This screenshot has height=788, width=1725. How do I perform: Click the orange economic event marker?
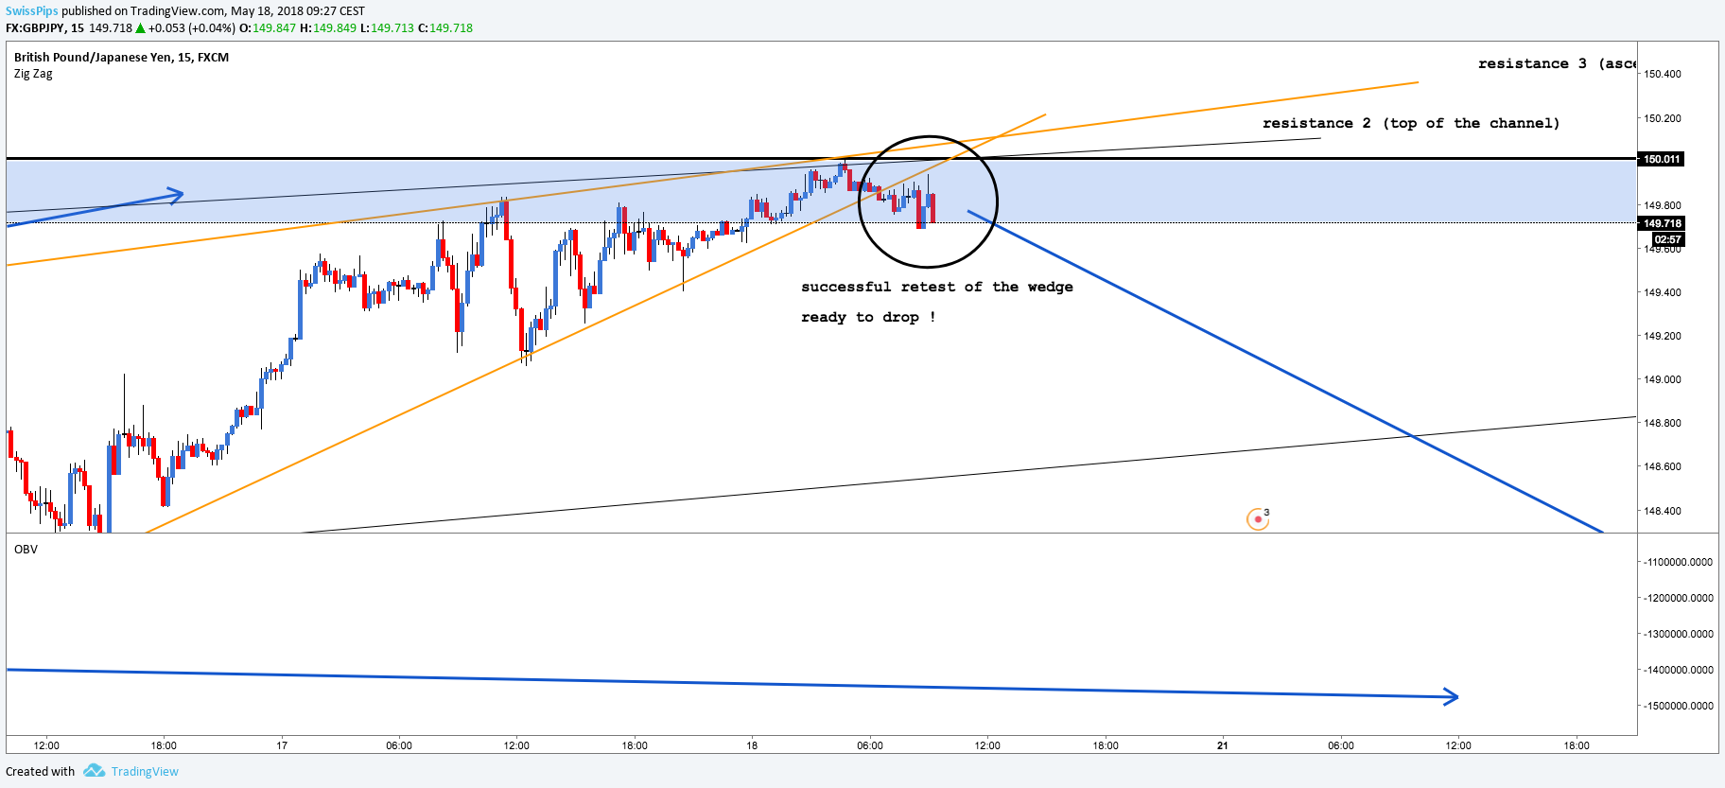(x=1258, y=518)
